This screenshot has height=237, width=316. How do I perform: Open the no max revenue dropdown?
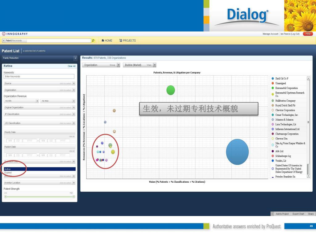58,101
